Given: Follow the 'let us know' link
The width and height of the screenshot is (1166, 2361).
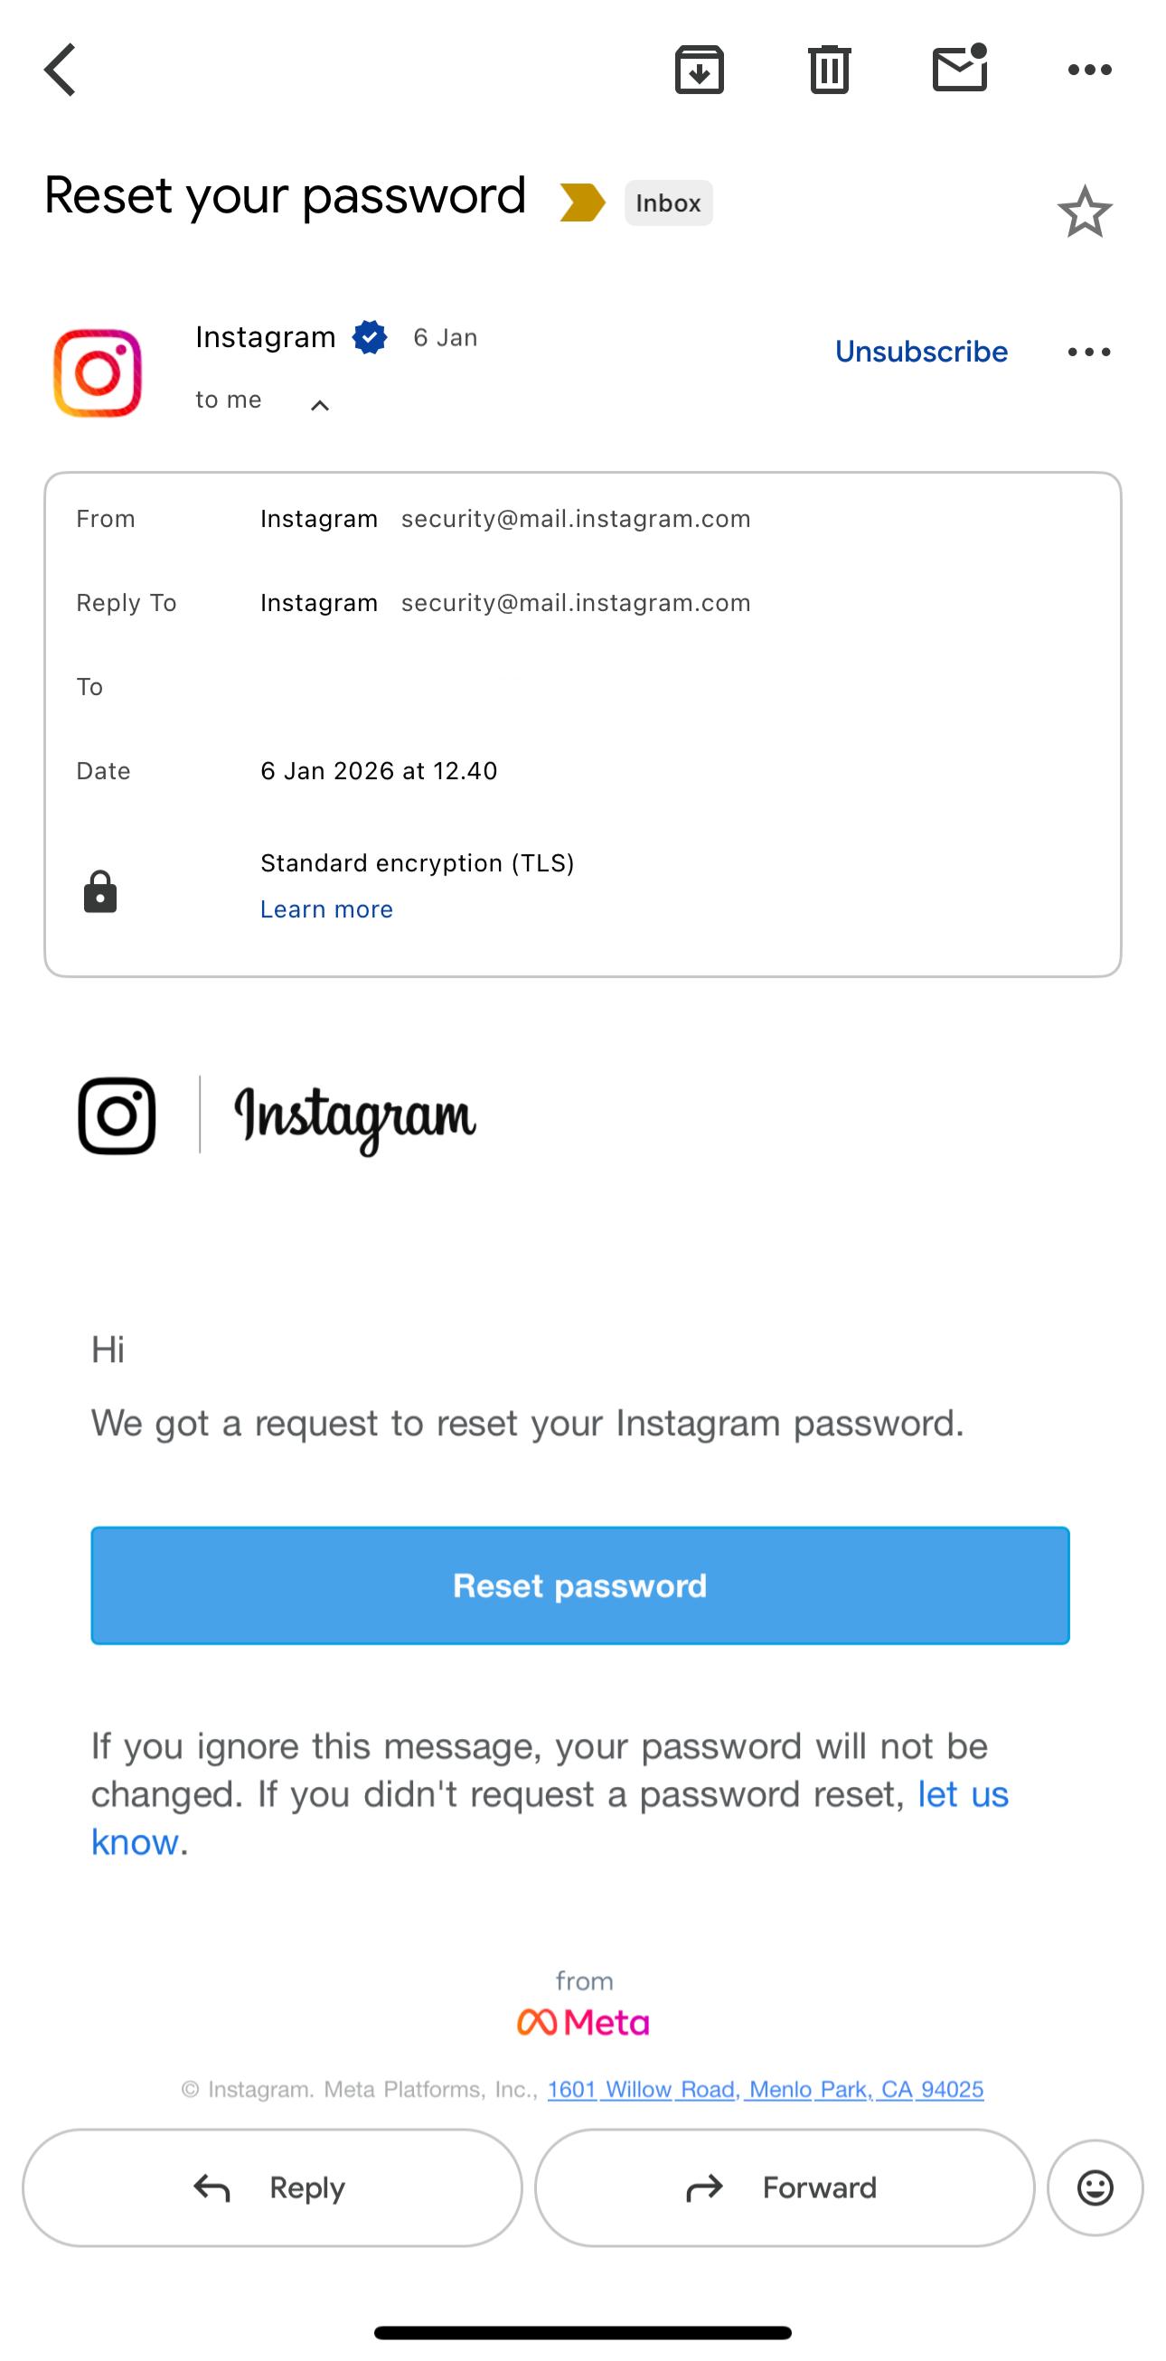Looking at the screenshot, I should (x=963, y=1794).
